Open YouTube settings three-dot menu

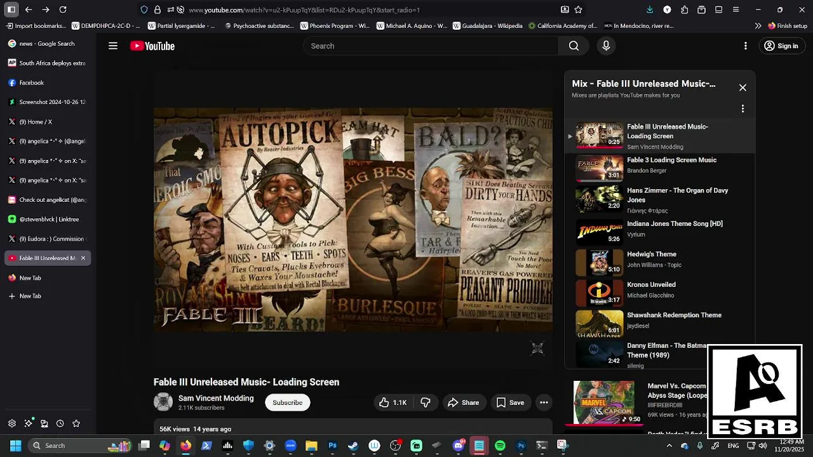click(x=746, y=46)
